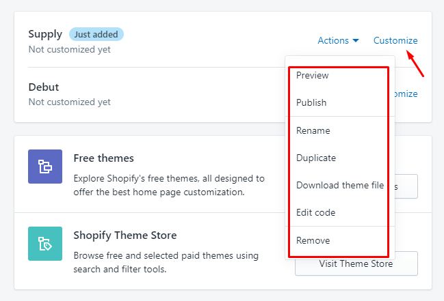Click the partially hidden Customize link for Debut
The height and width of the screenshot is (301, 444).
404,94
